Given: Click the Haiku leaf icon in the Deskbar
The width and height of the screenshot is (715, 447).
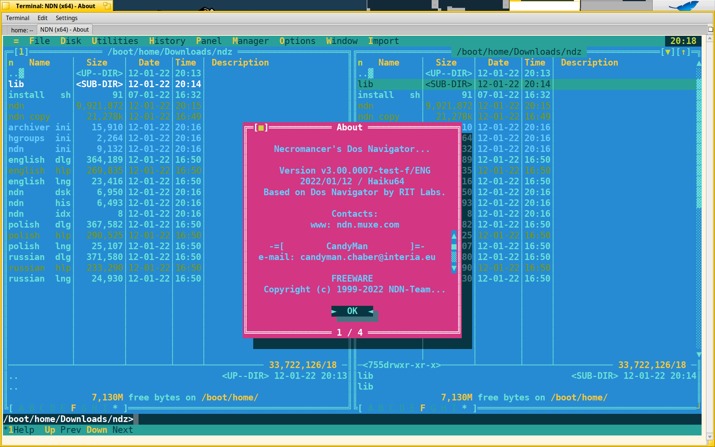Looking at the screenshot, I should point(684,6).
